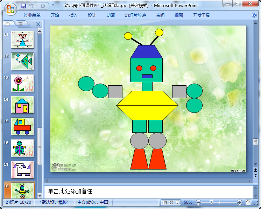
Task: Select slide 13 flower thumbnail
Action: pos(22,83)
